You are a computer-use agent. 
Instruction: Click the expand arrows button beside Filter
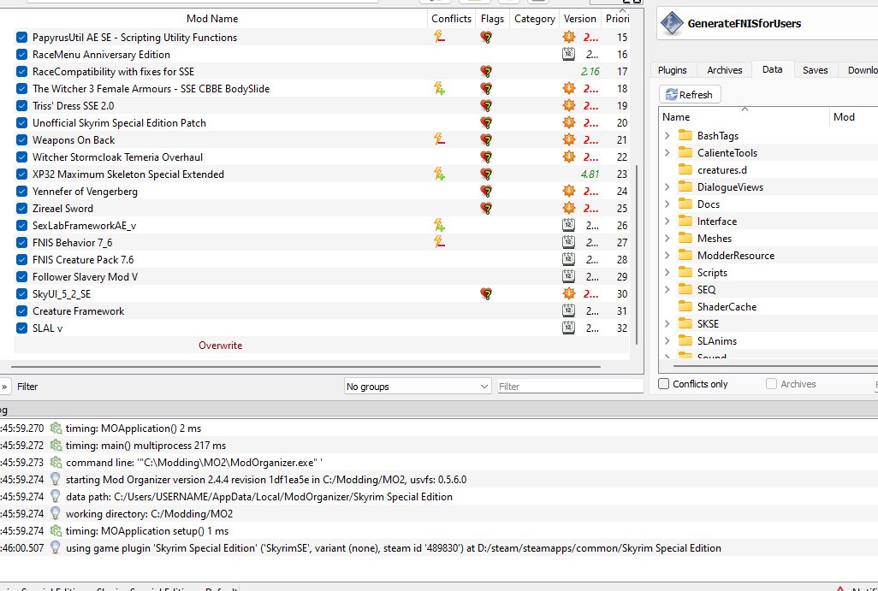pyautogui.click(x=4, y=387)
